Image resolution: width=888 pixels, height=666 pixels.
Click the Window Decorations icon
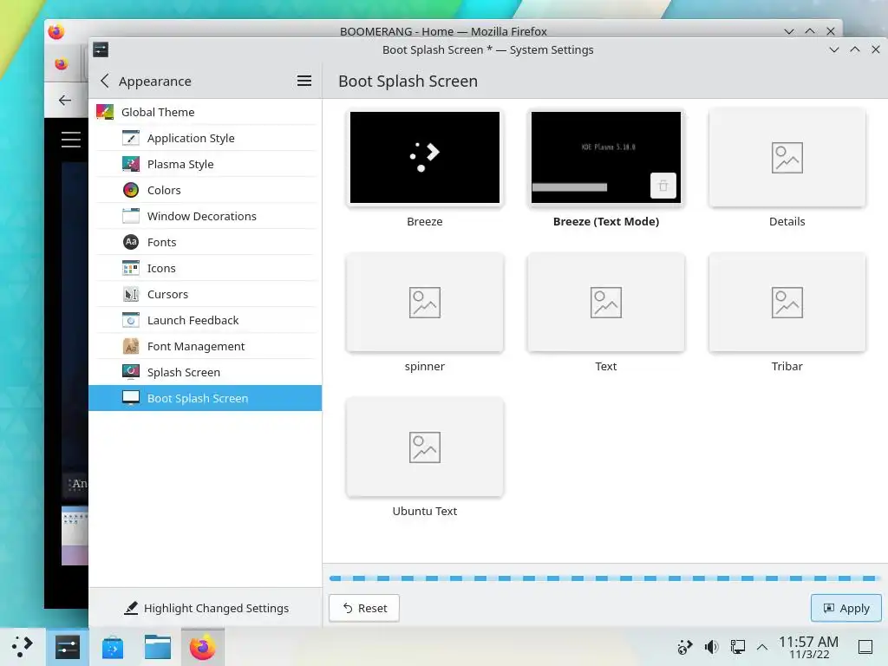[131, 216]
